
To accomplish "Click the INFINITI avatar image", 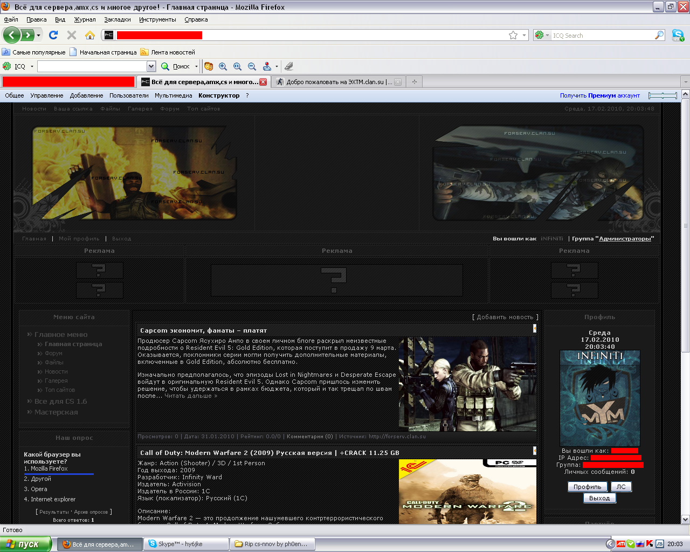I will point(600,398).
